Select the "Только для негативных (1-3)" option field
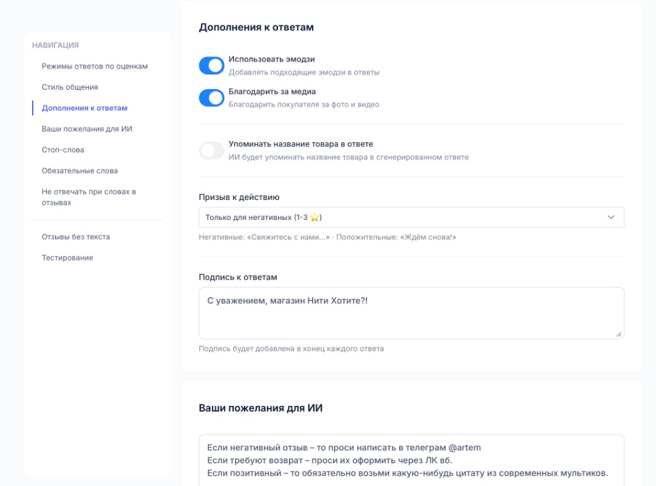This screenshot has height=486, width=656. tap(411, 217)
